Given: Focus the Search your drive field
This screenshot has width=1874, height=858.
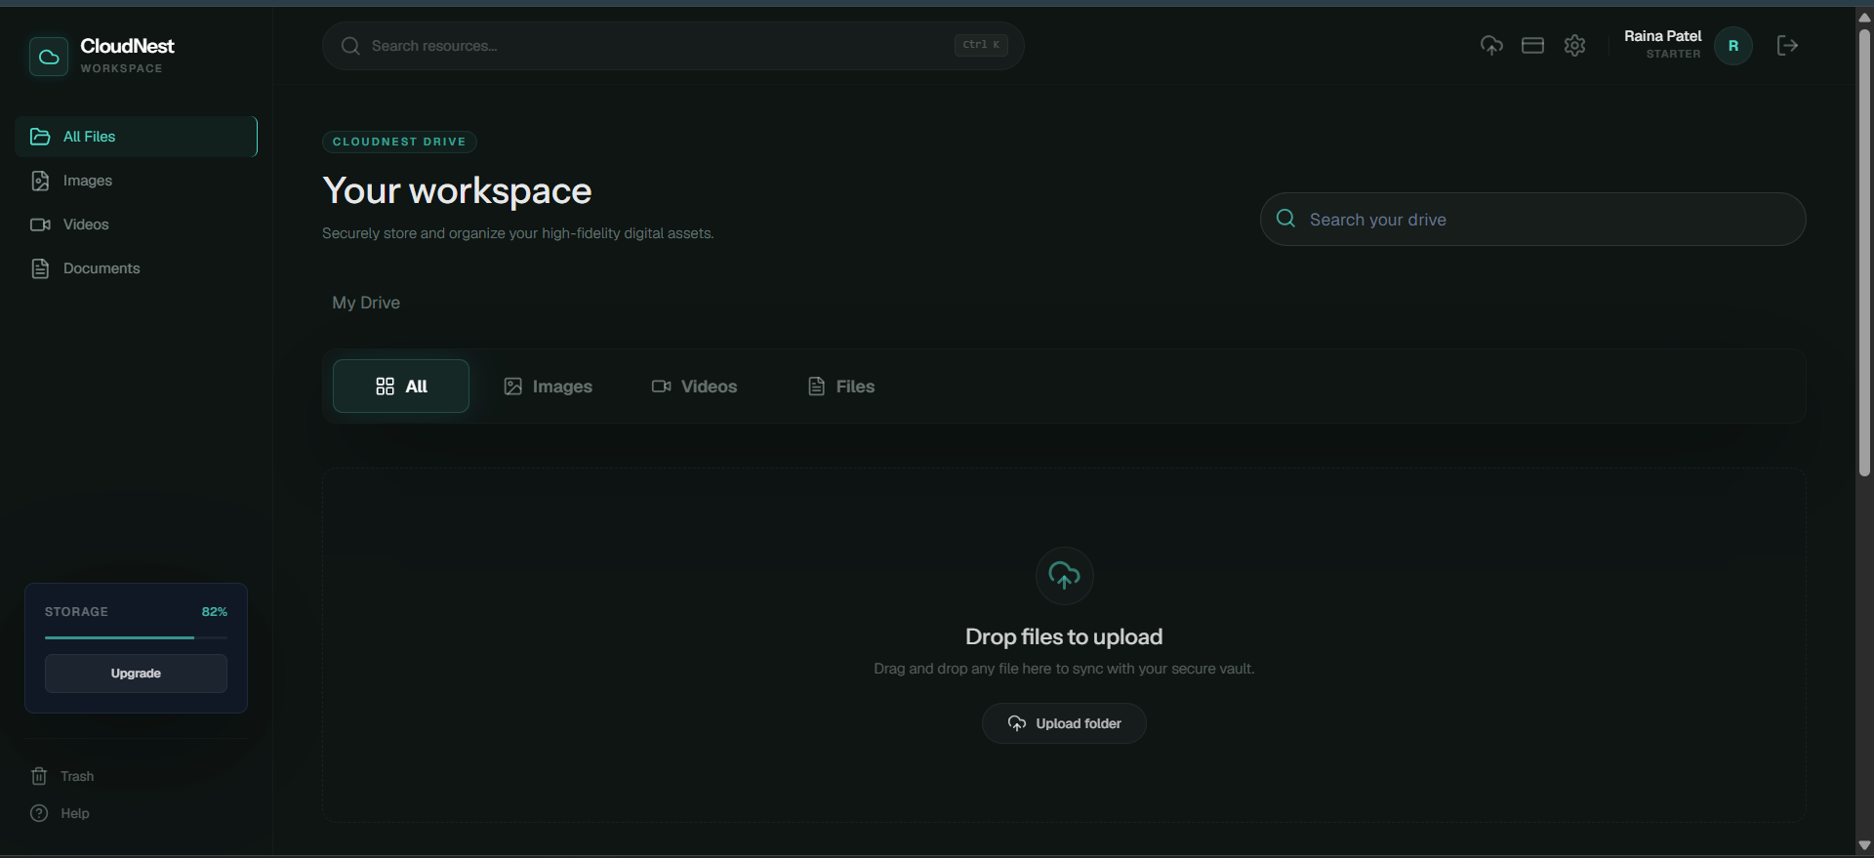Looking at the screenshot, I should pos(1532,219).
